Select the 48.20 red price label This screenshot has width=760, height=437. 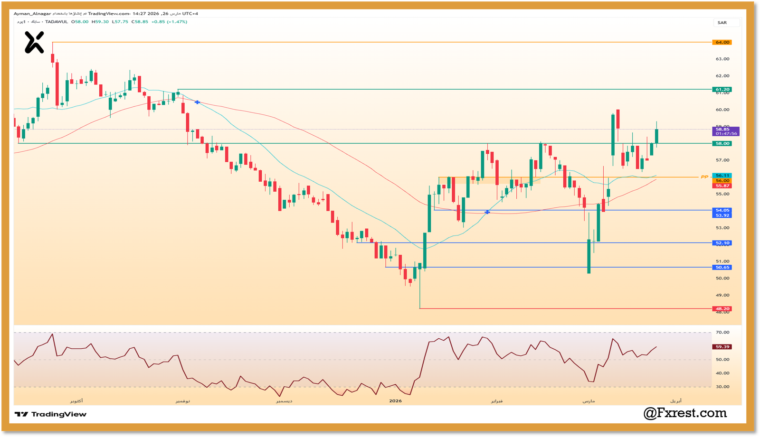pos(722,308)
